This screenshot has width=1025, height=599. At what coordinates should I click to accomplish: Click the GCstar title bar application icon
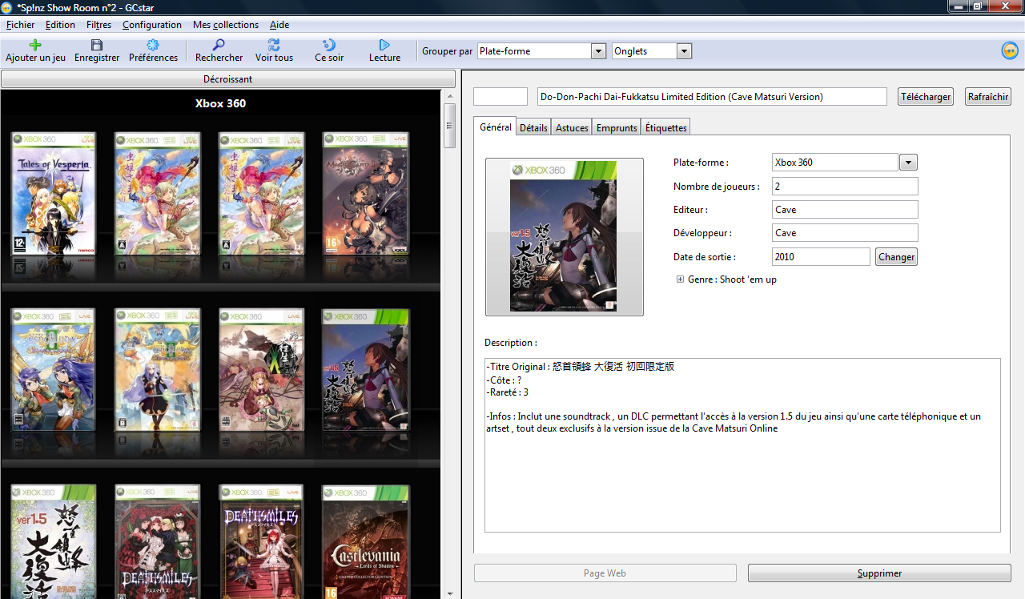point(8,6)
